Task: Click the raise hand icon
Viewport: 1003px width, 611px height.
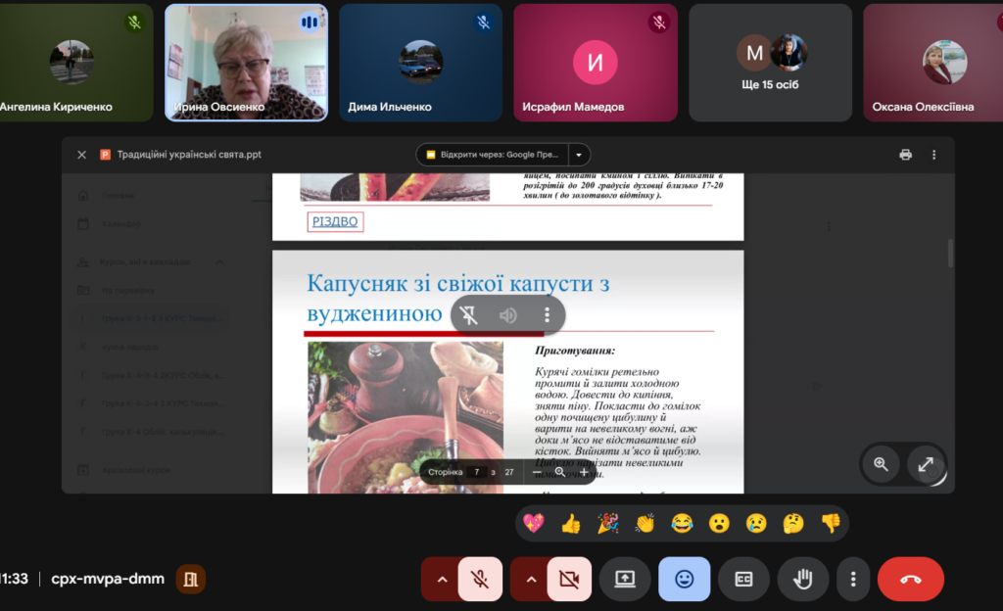Action: [802, 579]
